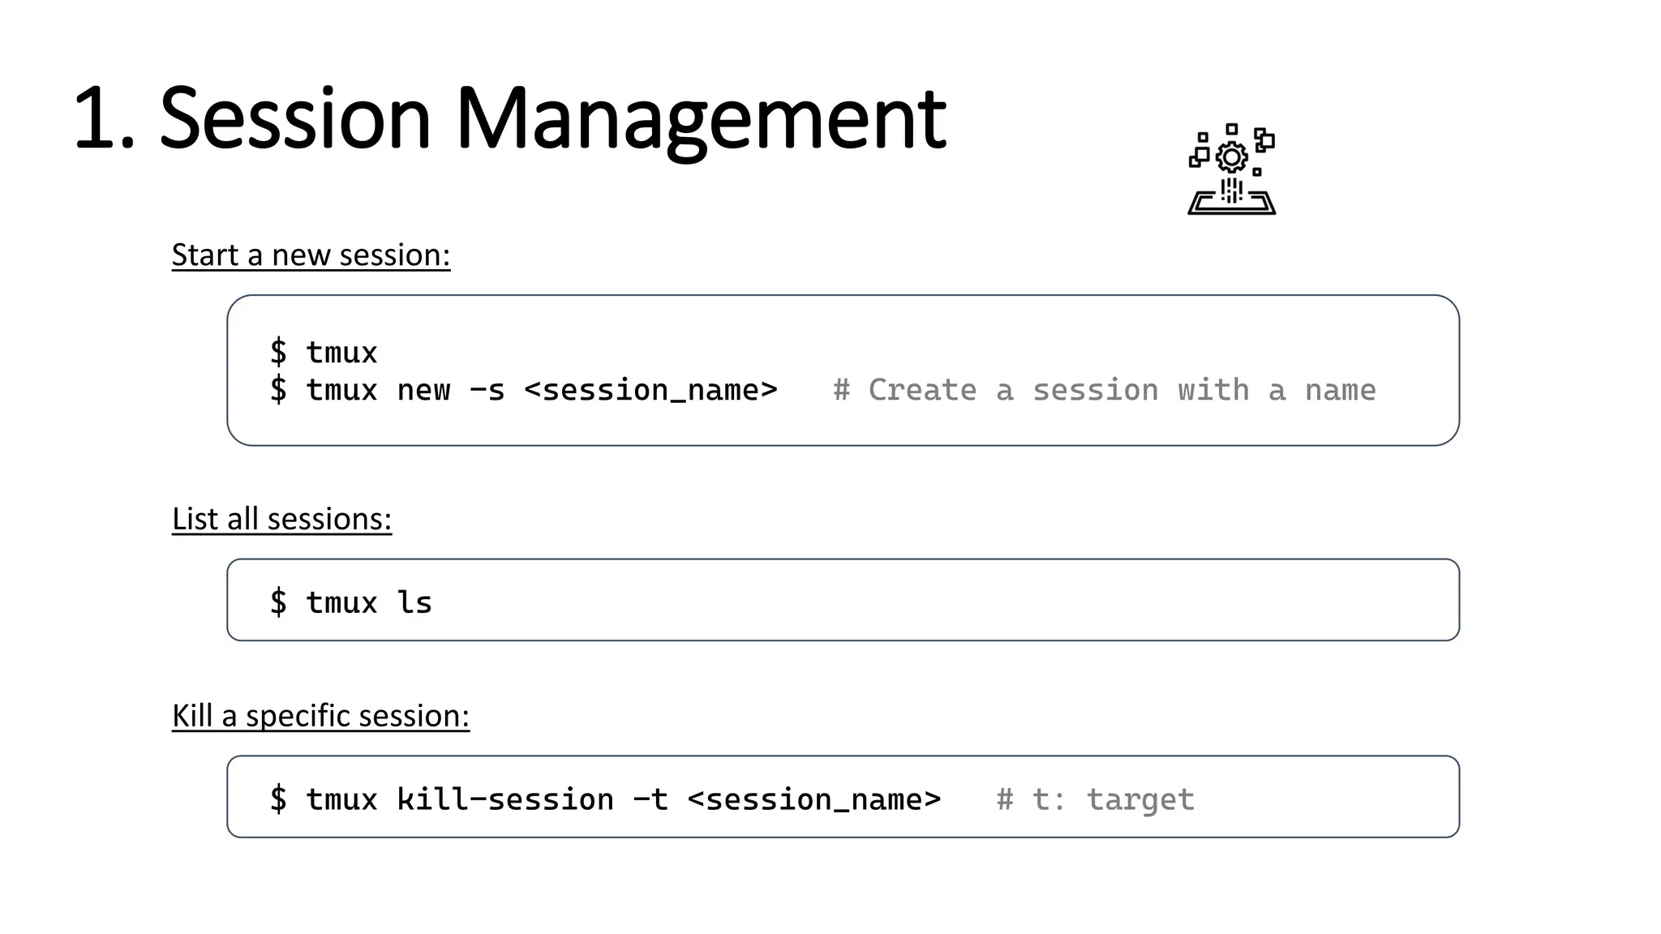Click the dollar prompt before "tmux kill-session"
Image resolution: width=1661 pixels, height=934 pixels.
pyautogui.click(x=278, y=799)
